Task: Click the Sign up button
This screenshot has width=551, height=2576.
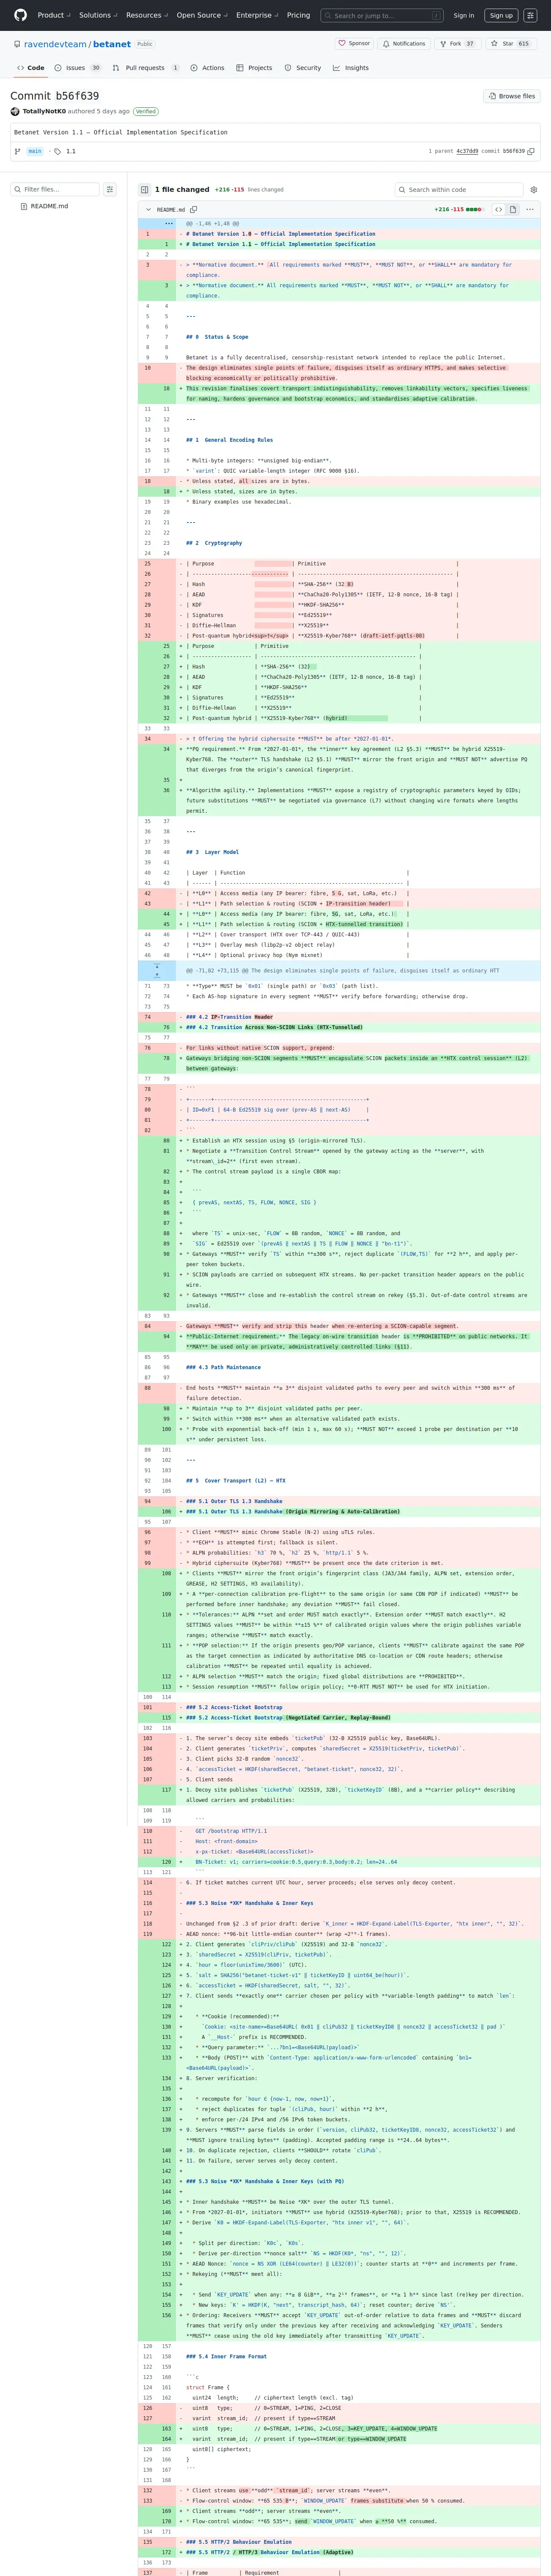Action: pyautogui.click(x=501, y=15)
